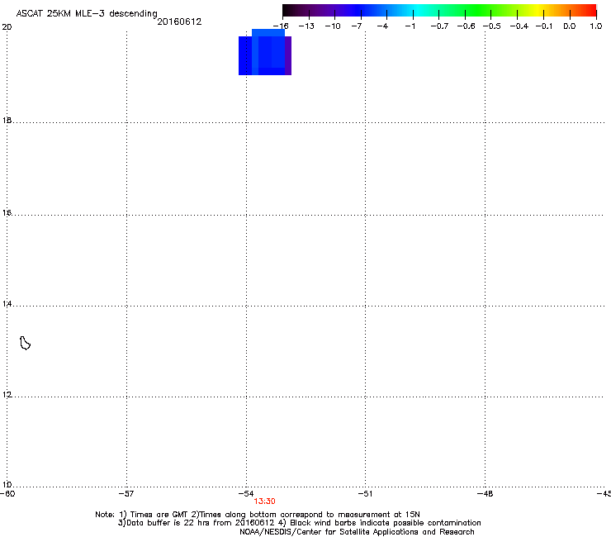611x537 pixels.
Task: Click the island outline near 13N
Action: click(25, 343)
